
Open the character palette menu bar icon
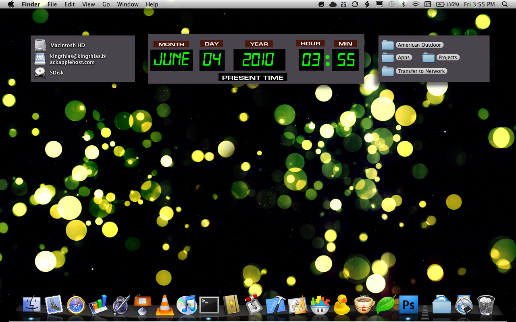pyautogui.click(x=428, y=4)
